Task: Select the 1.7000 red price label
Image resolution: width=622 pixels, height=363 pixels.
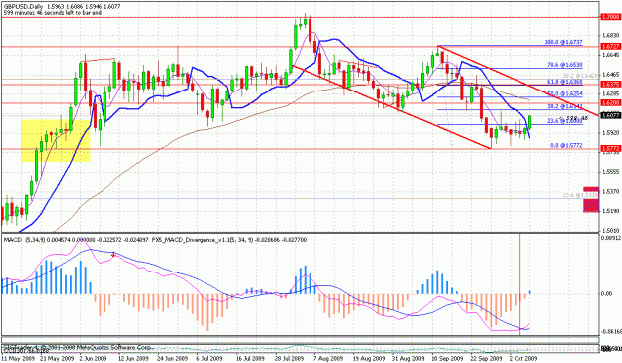Action: 610,17
